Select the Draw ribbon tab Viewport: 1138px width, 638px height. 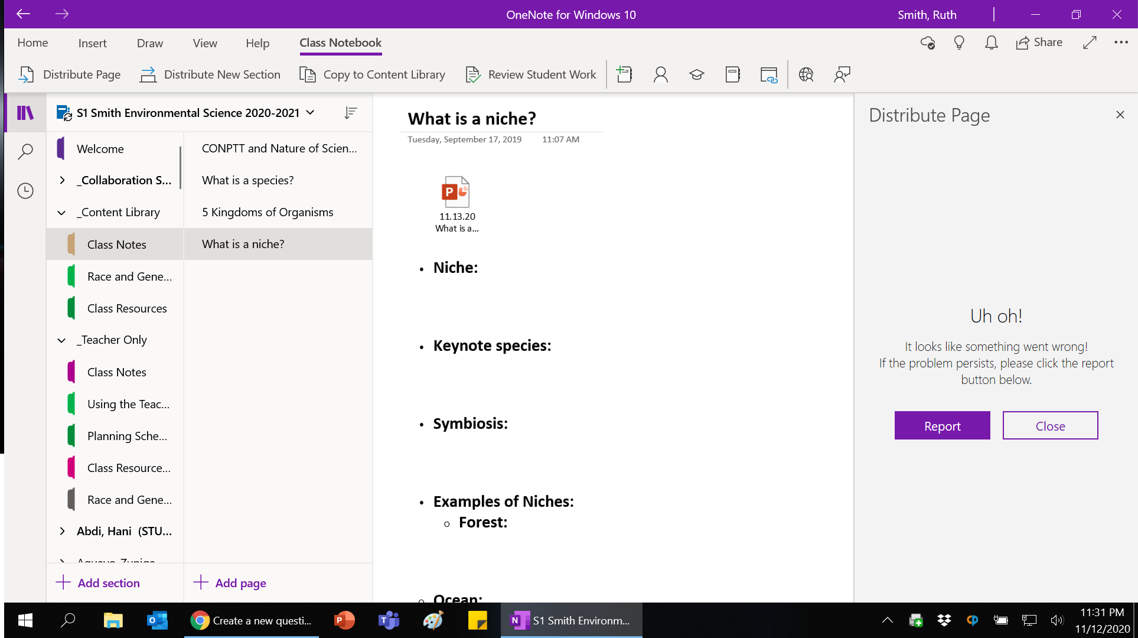[149, 42]
